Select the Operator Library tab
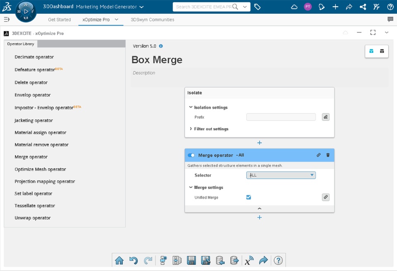The image size is (397, 271). click(x=21, y=44)
